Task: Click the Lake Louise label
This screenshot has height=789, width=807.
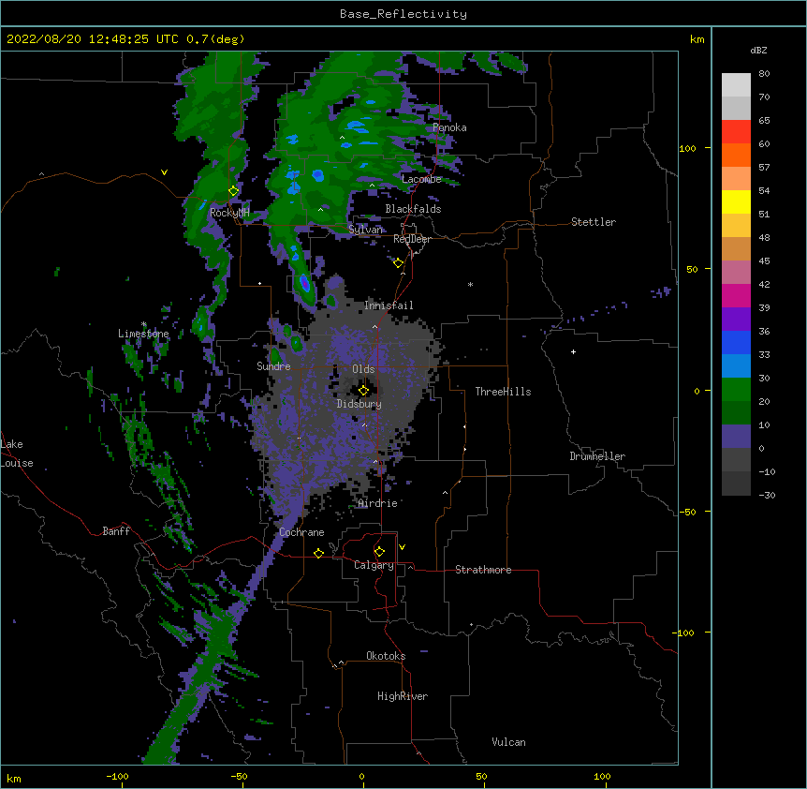Action: pyautogui.click(x=17, y=454)
